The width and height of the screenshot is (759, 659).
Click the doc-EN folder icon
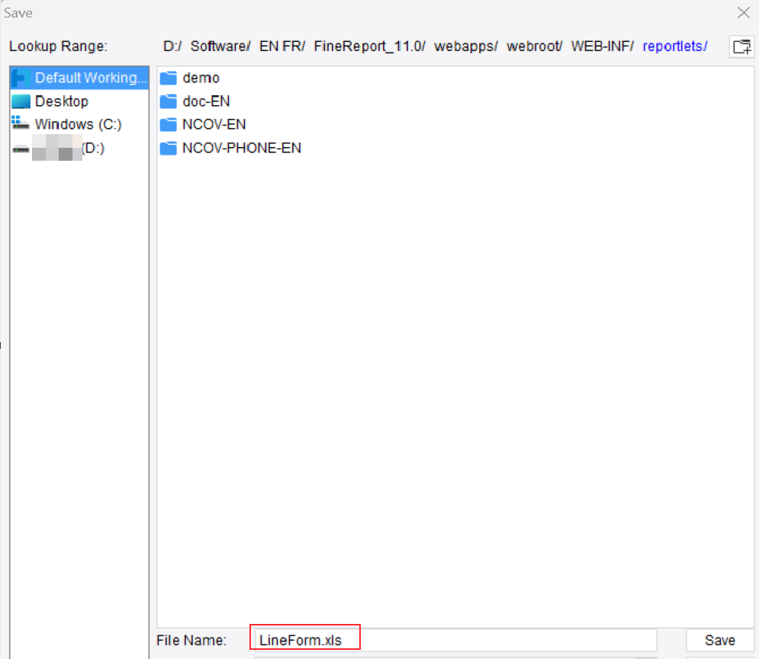(169, 101)
